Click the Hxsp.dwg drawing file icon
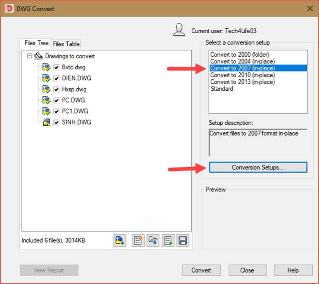 [46, 89]
